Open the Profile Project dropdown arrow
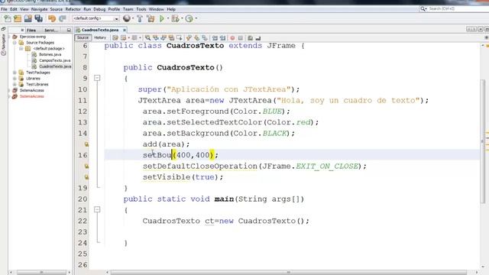489x275 pixels. [x=196, y=18]
